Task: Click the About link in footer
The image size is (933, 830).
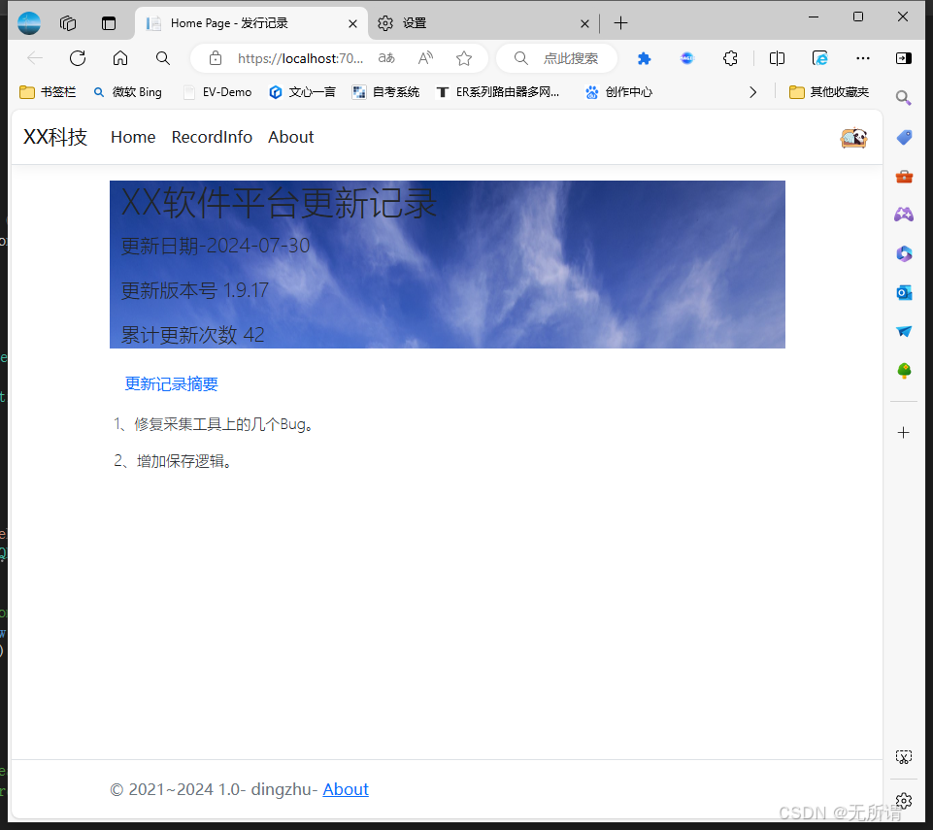Action: click(x=346, y=789)
